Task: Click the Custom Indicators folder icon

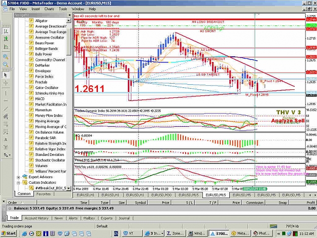Action: tap(25, 182)
